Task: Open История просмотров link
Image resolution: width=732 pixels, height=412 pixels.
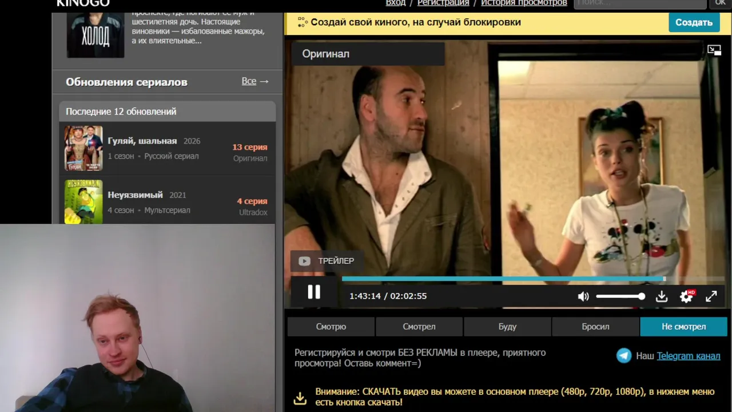Action: [524, 3]
